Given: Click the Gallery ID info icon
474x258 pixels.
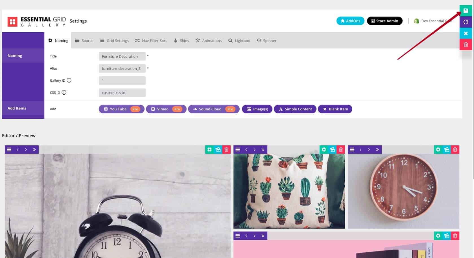Looking at the screenshot, I should tap(69, 80).
